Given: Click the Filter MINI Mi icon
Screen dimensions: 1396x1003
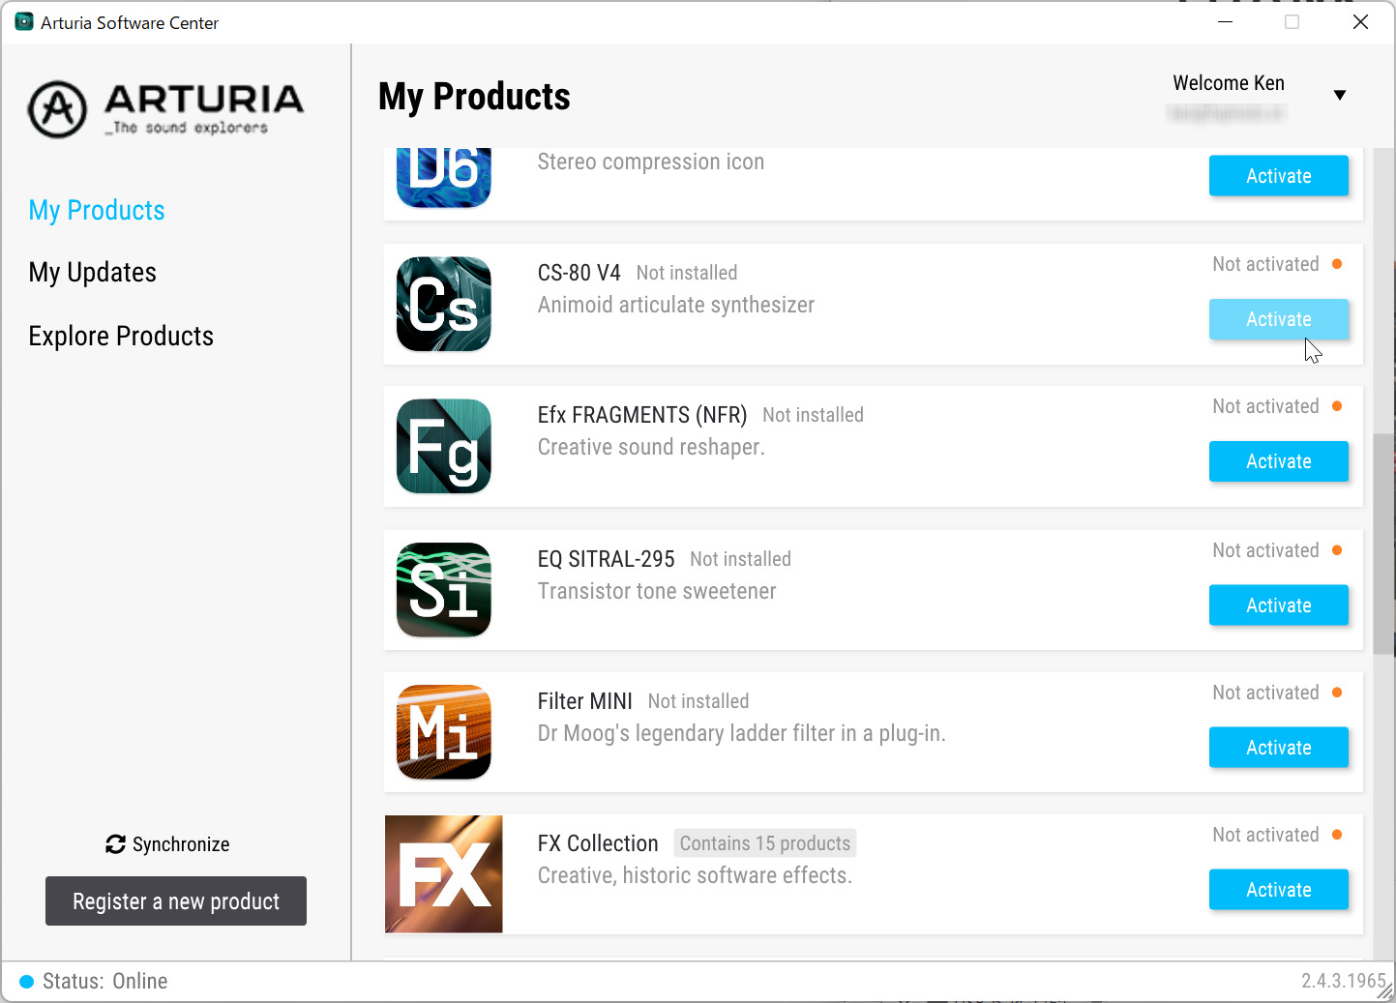Looking at the screenshot, I should (x=444, y=731).
